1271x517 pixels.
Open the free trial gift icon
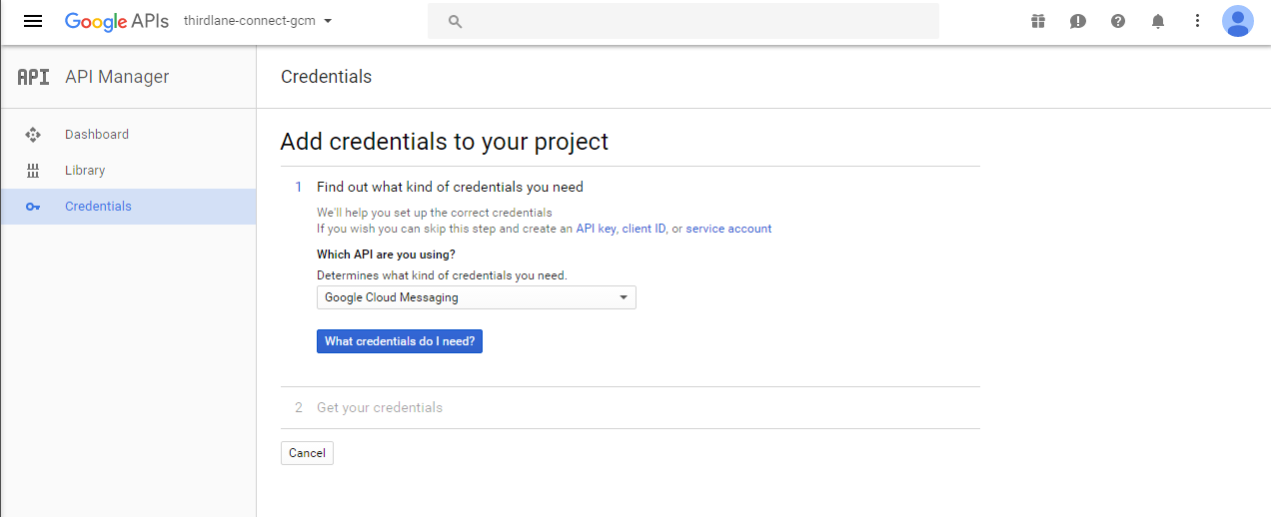tap(1038, 21)
